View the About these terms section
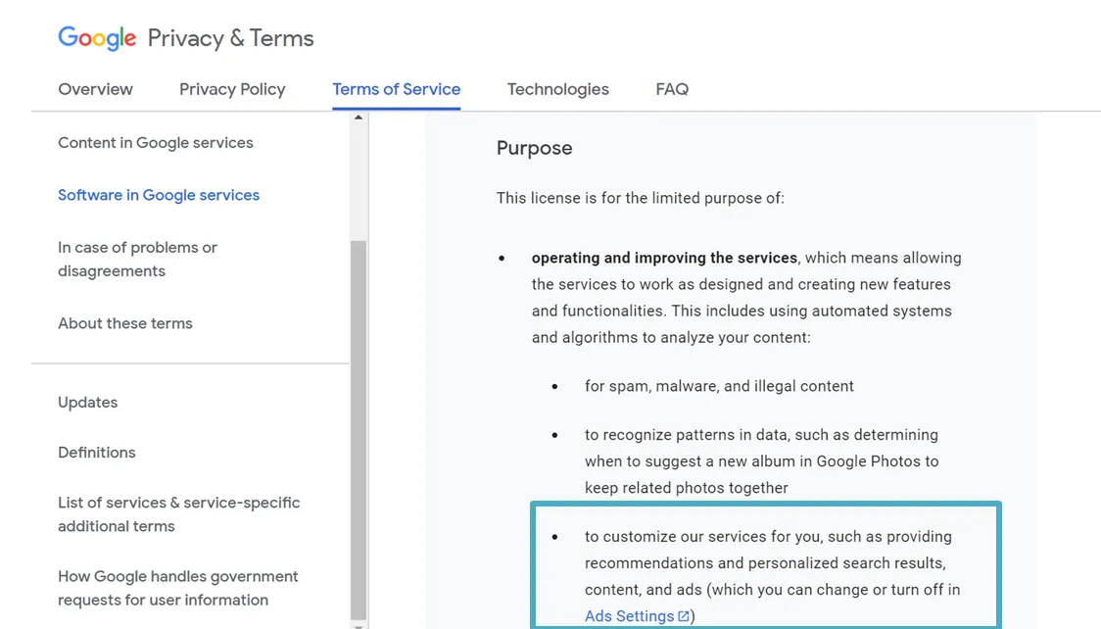1101x629 pixels. 125,322
